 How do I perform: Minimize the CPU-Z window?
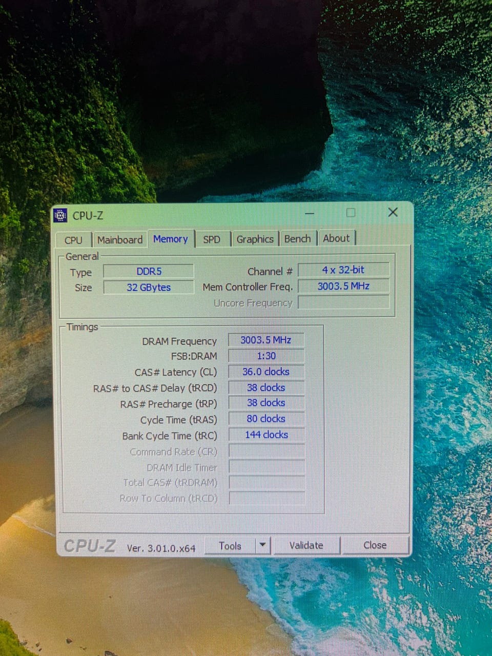point(310,213)
